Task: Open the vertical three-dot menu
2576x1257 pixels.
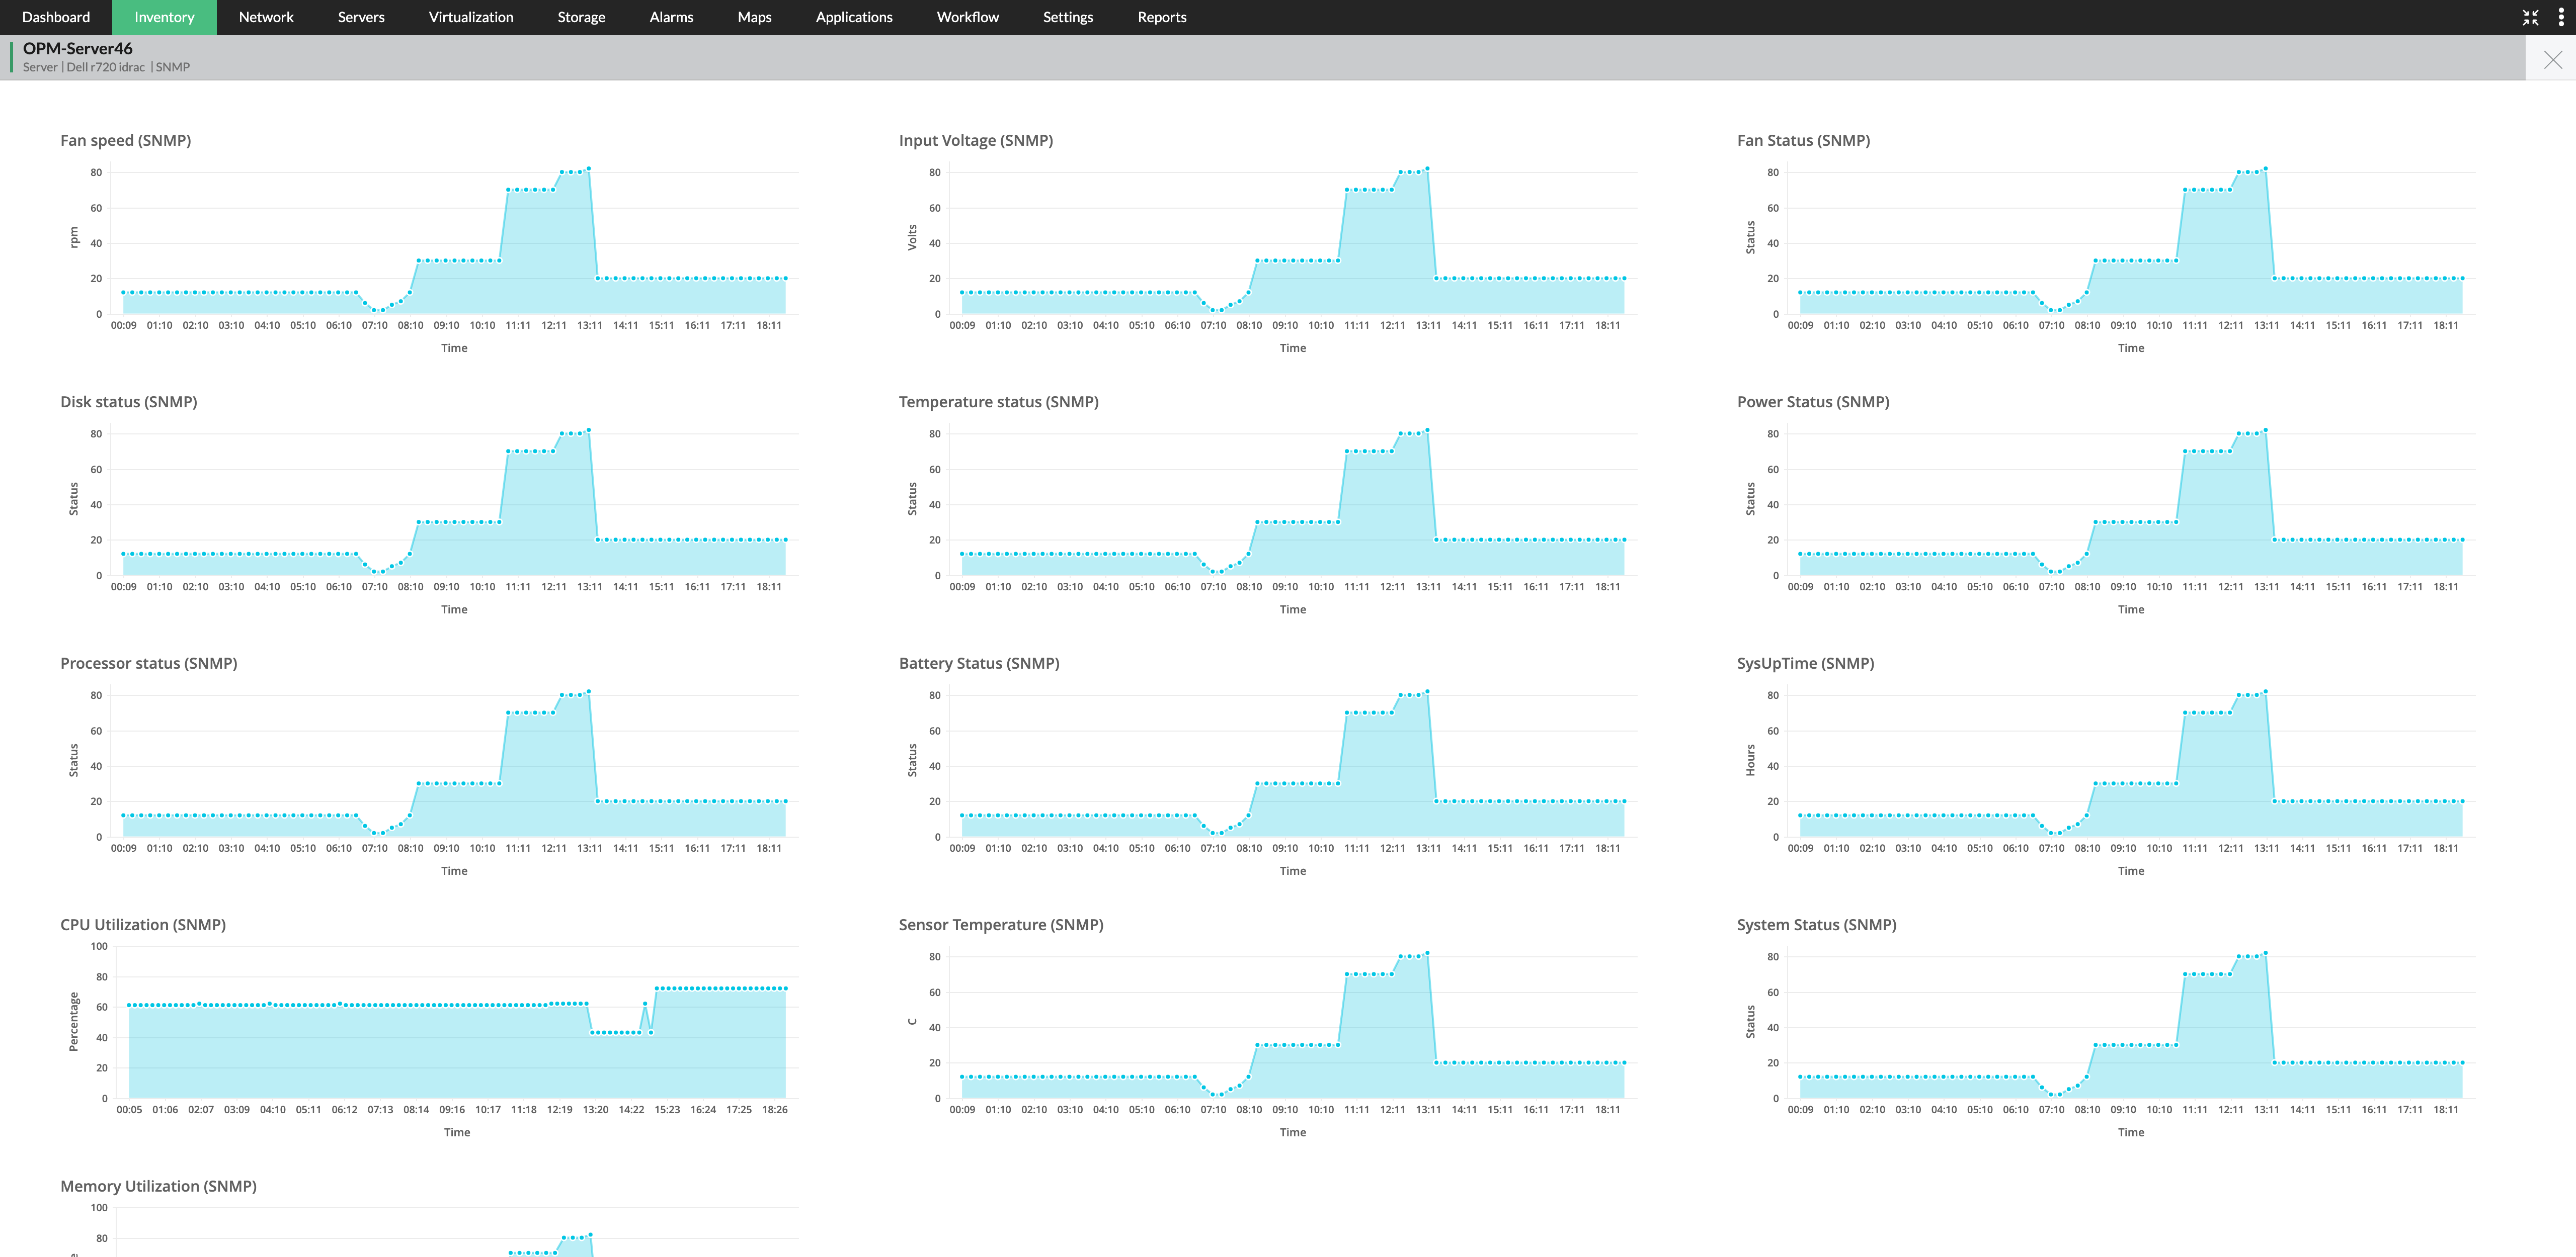Action: click(x=2560, y=17)
